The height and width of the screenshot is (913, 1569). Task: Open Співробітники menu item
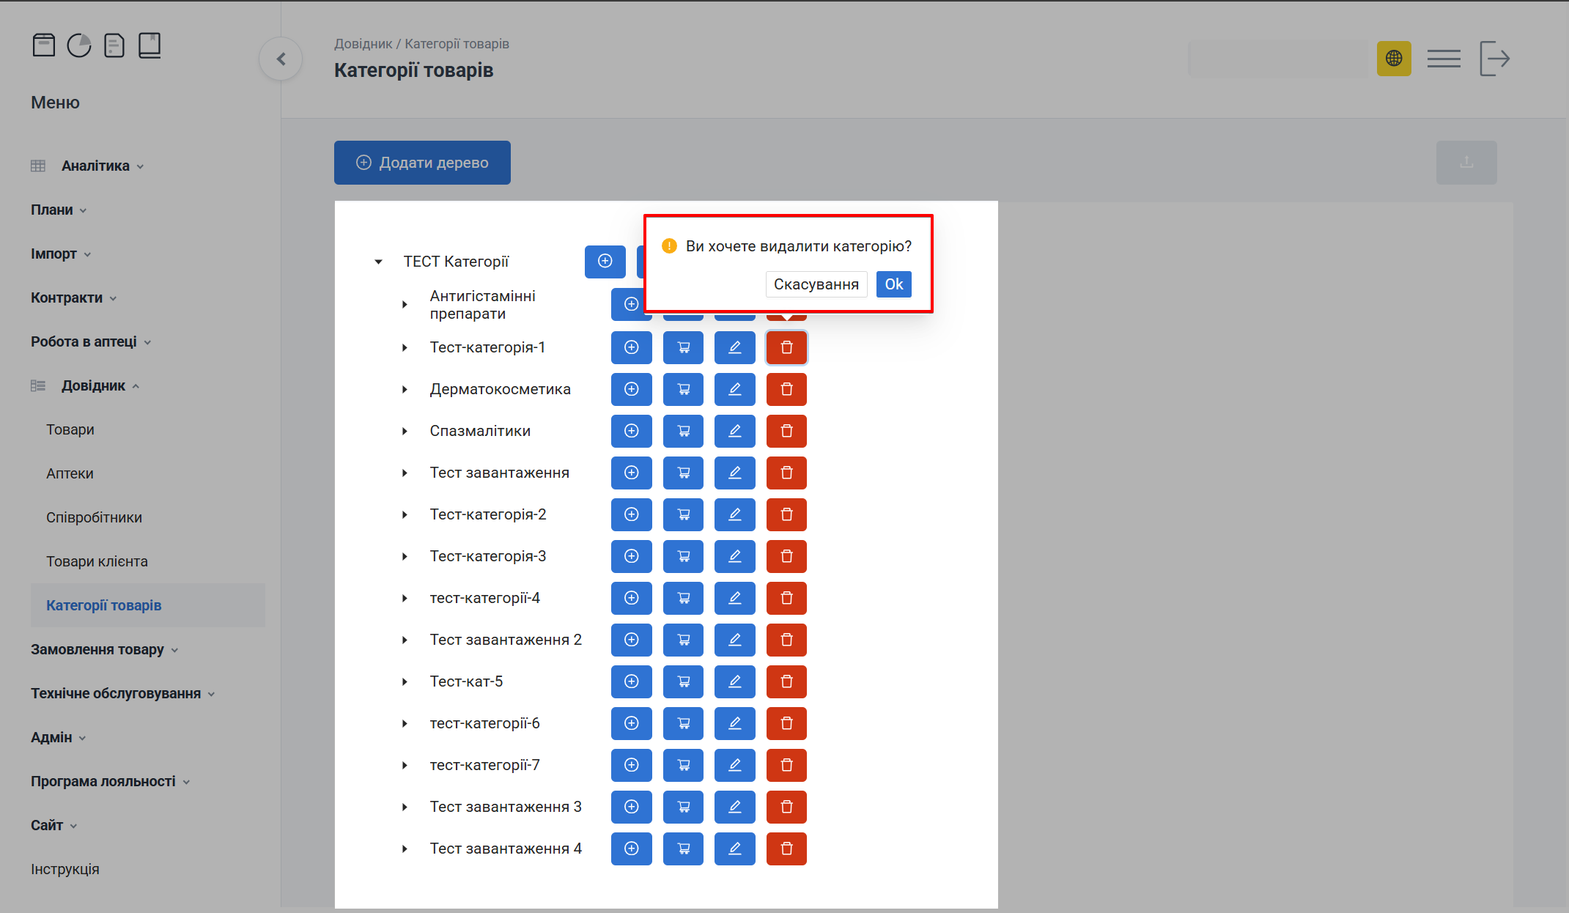coord(94,518)
